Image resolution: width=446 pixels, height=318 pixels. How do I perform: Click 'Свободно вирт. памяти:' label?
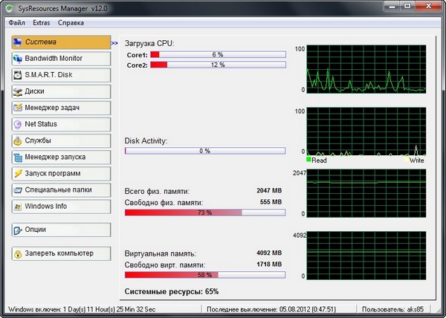click(x=165, y=265)
